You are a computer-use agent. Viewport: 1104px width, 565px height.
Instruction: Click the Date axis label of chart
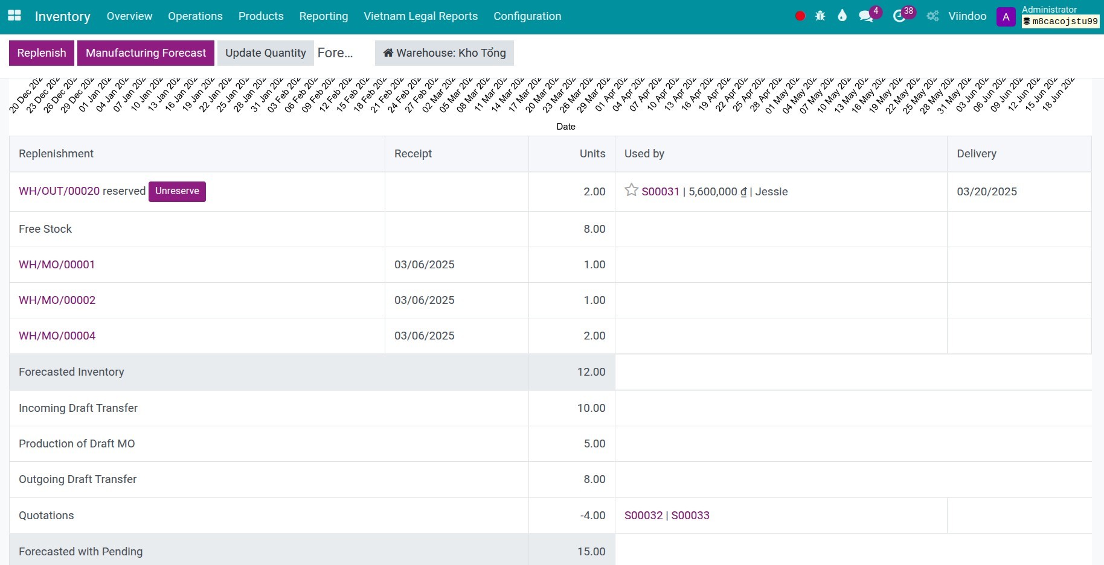tap(566, 127)
